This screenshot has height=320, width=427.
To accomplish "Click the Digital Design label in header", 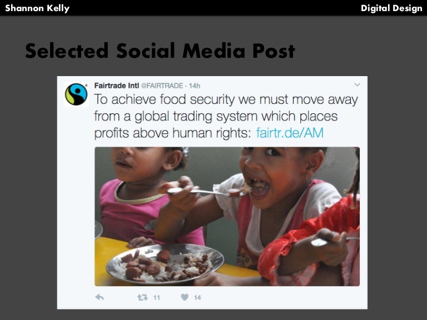I will pyautogui.click(x=391, y=8).
